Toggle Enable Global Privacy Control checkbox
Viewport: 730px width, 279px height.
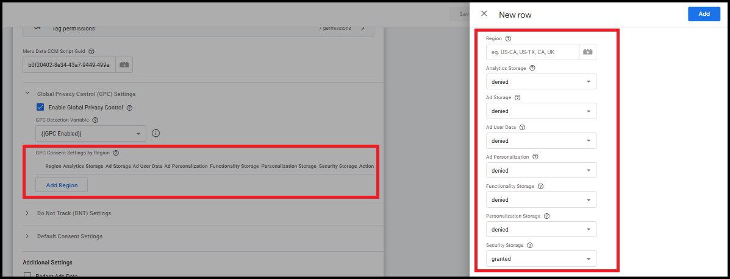40,108
